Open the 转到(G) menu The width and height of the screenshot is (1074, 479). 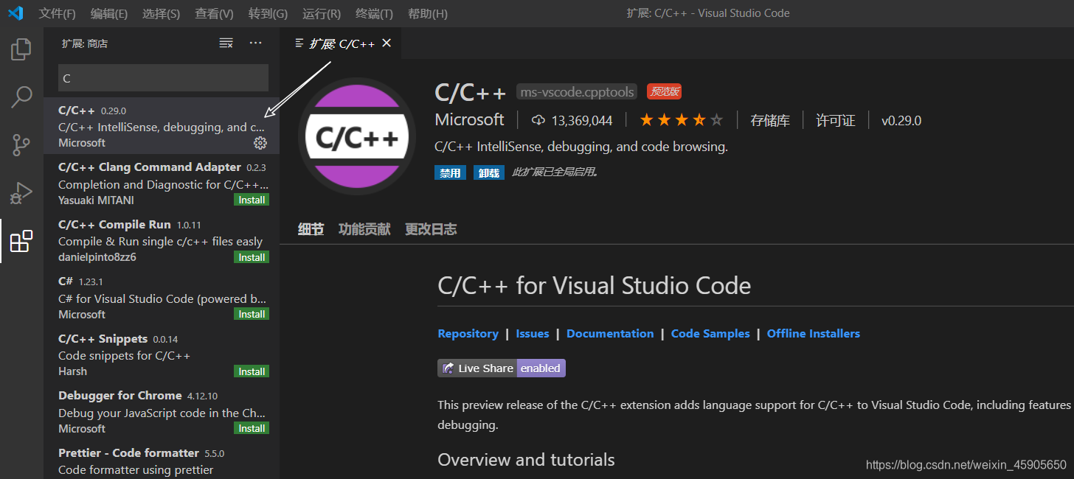pos(268,13)
